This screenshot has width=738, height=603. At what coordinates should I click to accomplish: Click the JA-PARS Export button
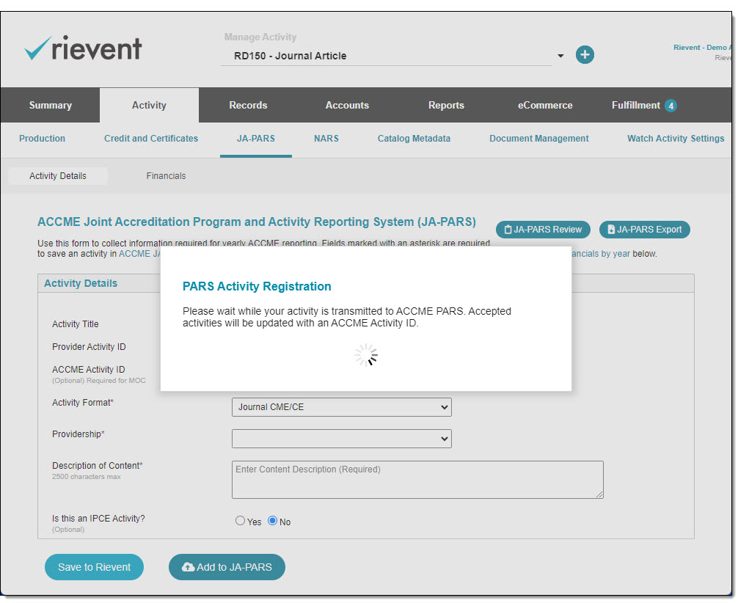pyautogui.click(x=644, y=230)
